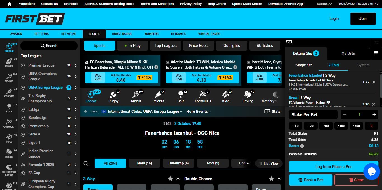Click the Log In to Place a Bet button

click(333, 166)
